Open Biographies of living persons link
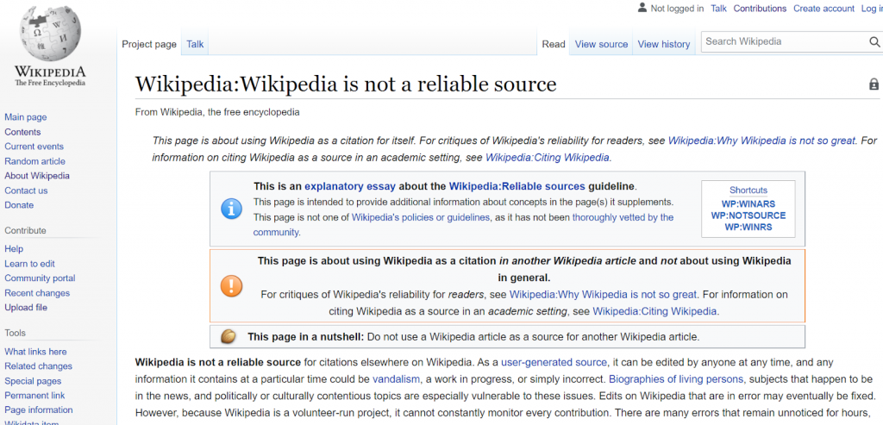The height and width of the screenshot is (425, 883). (676, 378)
